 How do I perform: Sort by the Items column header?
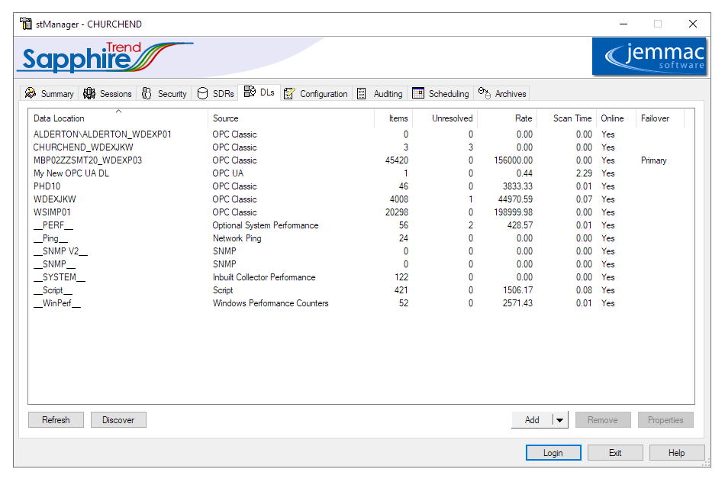click(394, 118)
